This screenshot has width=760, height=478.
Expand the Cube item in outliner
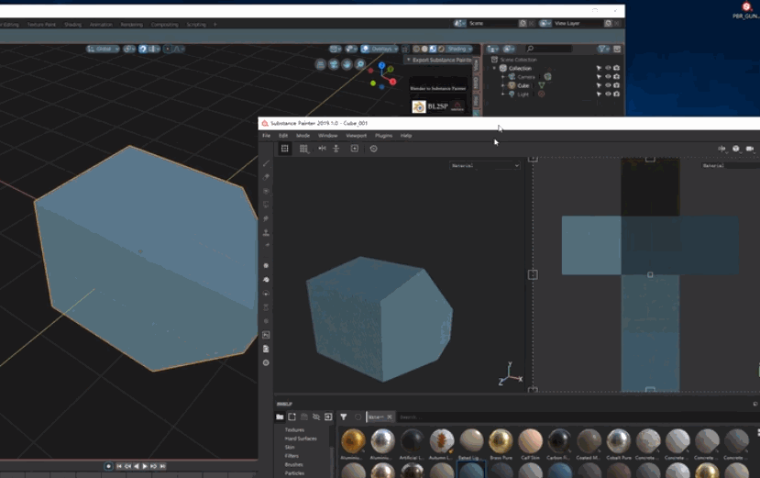click(503, 85)
